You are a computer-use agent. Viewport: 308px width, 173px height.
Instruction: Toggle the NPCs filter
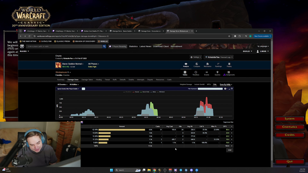pyautogui.click(x=209, y=85)
